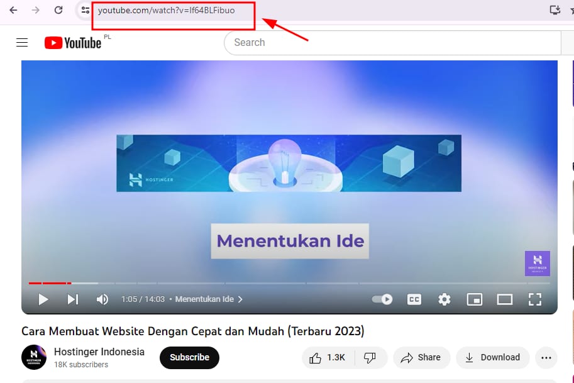This screenshot has width=574, height=383.
Task: Toggle the autoplay switch
Action: [x=382, y=299]
